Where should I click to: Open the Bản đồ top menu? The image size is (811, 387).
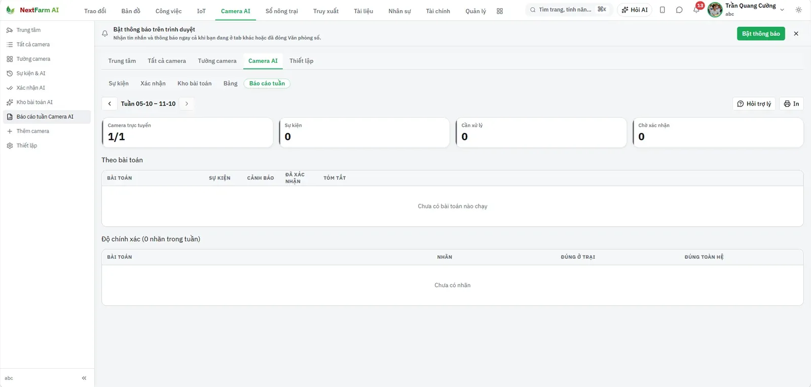point(131,11)
